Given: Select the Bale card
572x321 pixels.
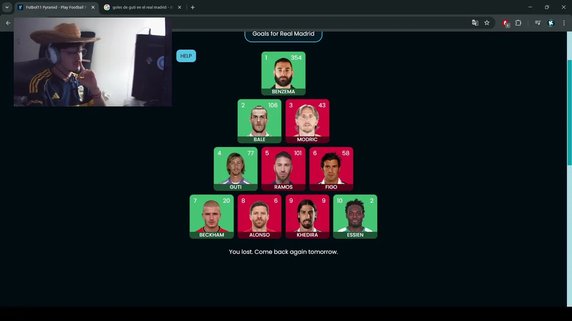Looking at the screenshot, I should tap(260, 121).
